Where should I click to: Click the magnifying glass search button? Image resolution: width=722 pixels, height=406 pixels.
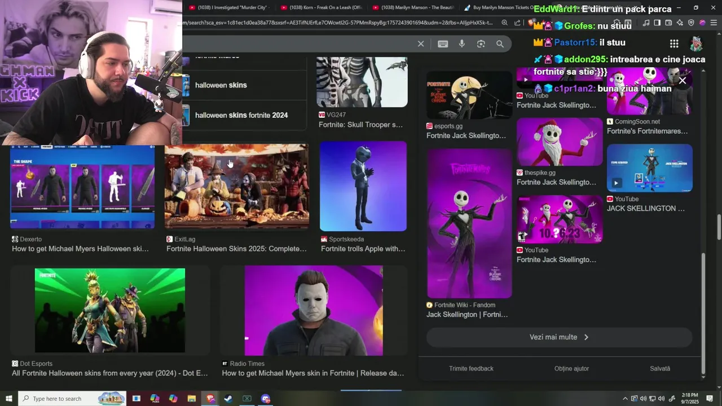(x=500, y=44)
